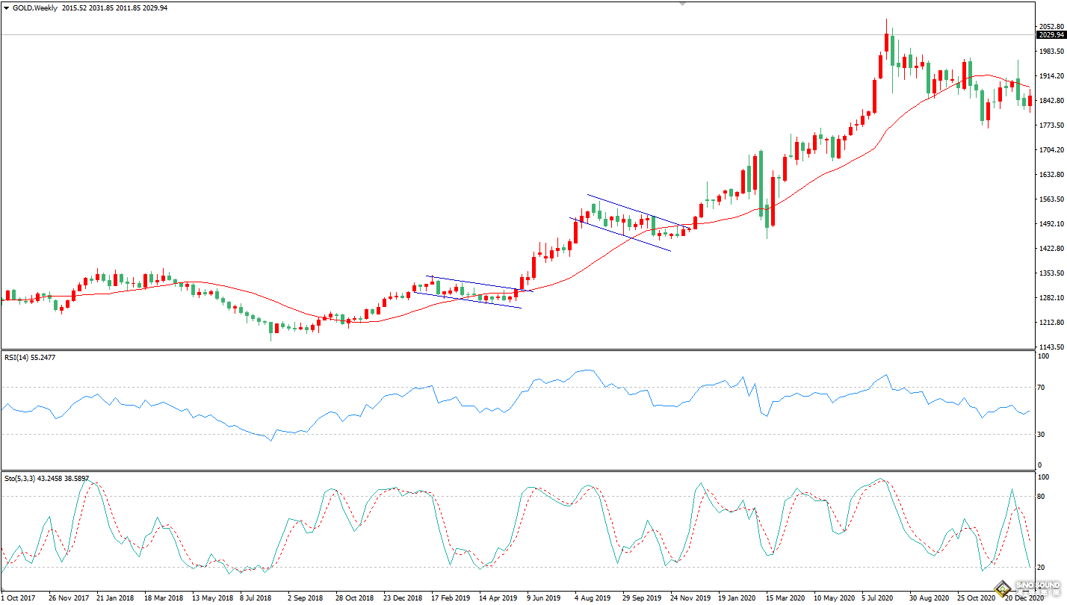The width and height of the screenshot is (1067, 605).
Task: Click the 4 Aug 2019 date label
Action: coord(593,598)
